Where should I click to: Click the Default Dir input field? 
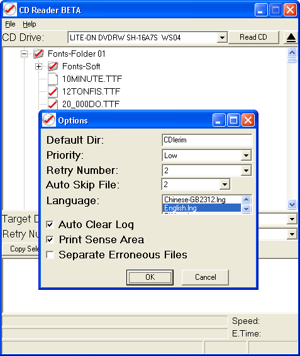[207, 140]
